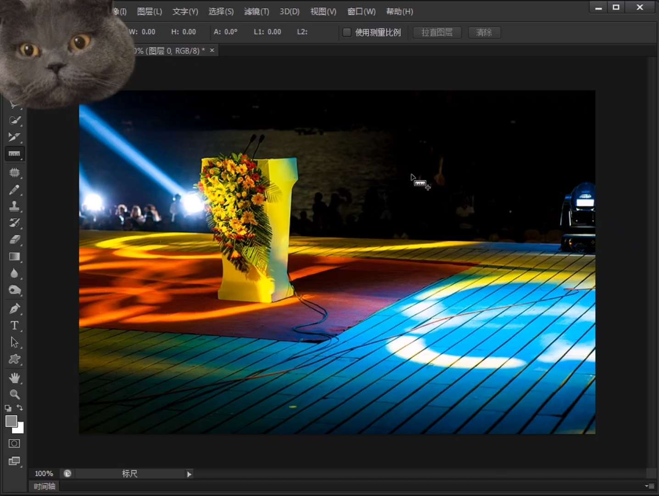Close the 图层 0 document tab
The height and width of the screenshot is (496, 659).
click(212, 50)
